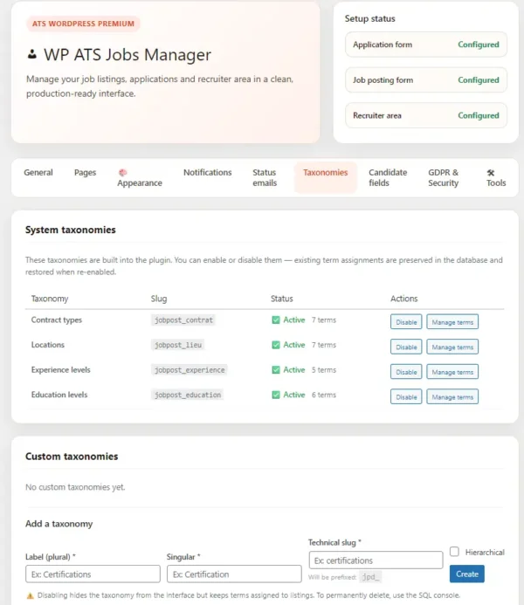The height and width of the screenshot is (605, 524).
Task: Click the person icon beside WP ATS Jobs Manager
Action: 32,54
